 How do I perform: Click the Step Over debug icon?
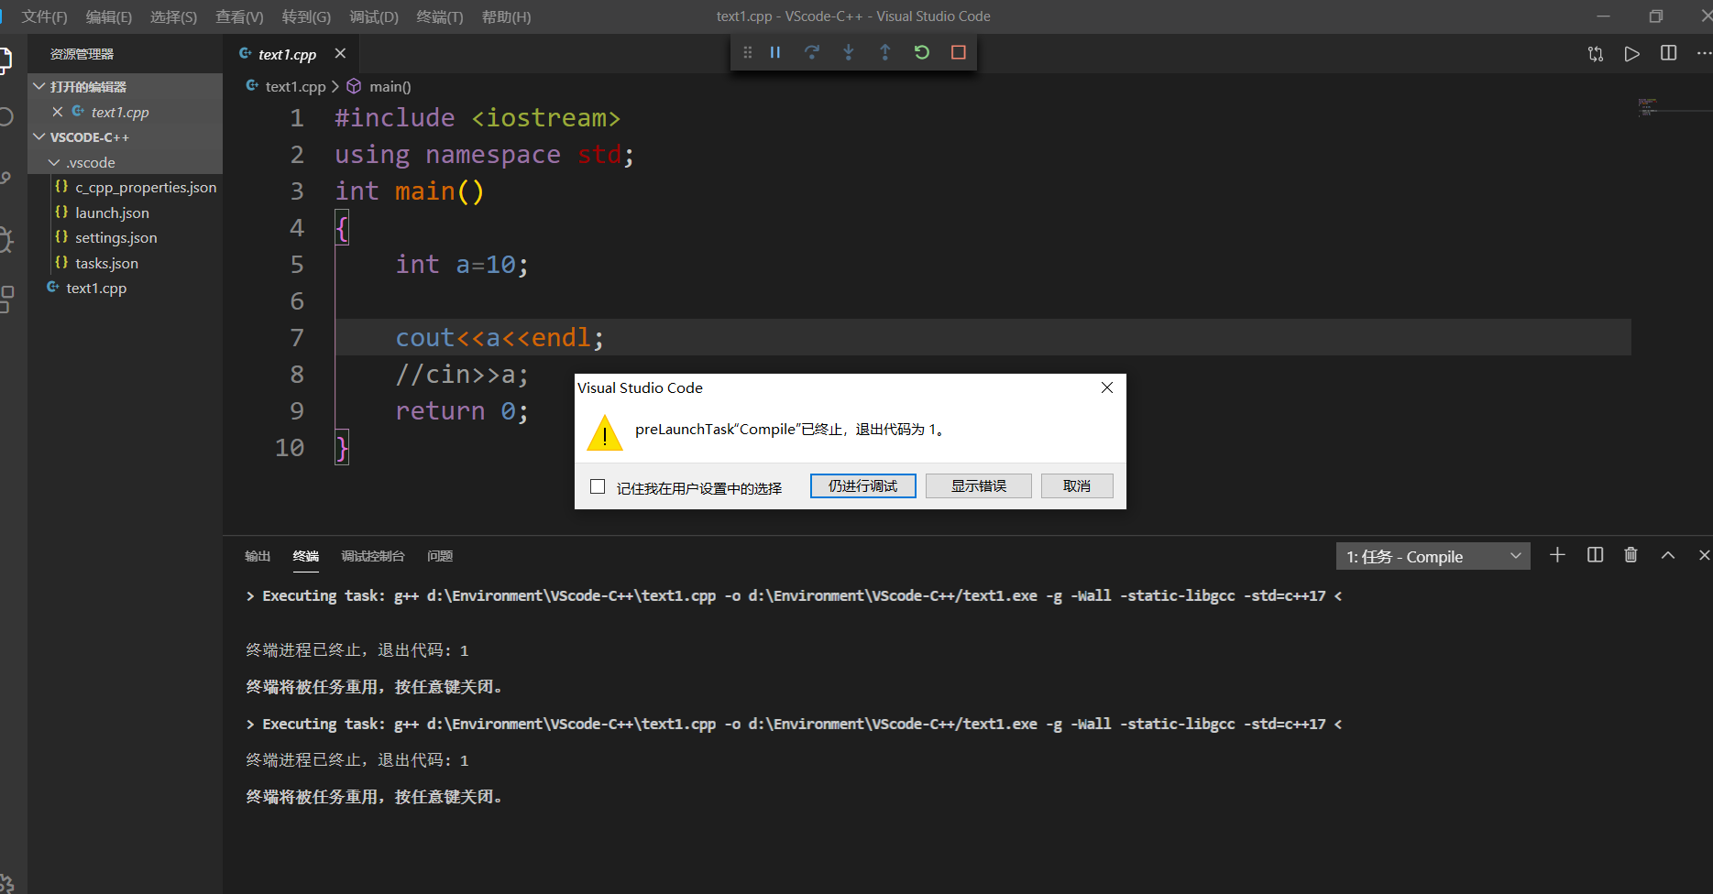point(812,53)
